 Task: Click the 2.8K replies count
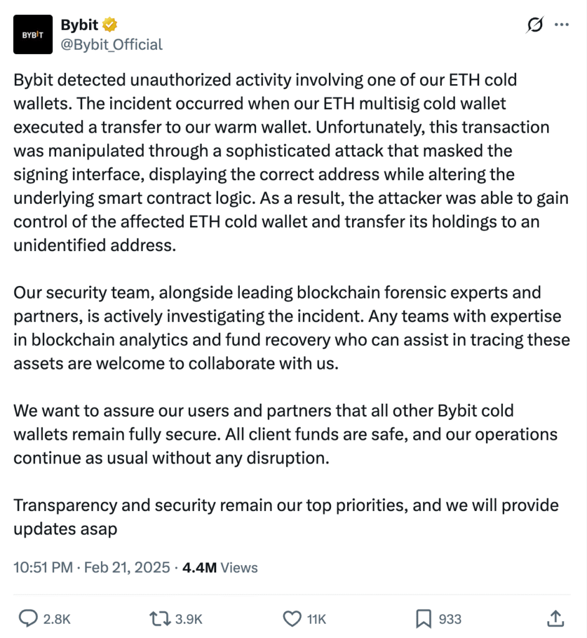[57, 619]
